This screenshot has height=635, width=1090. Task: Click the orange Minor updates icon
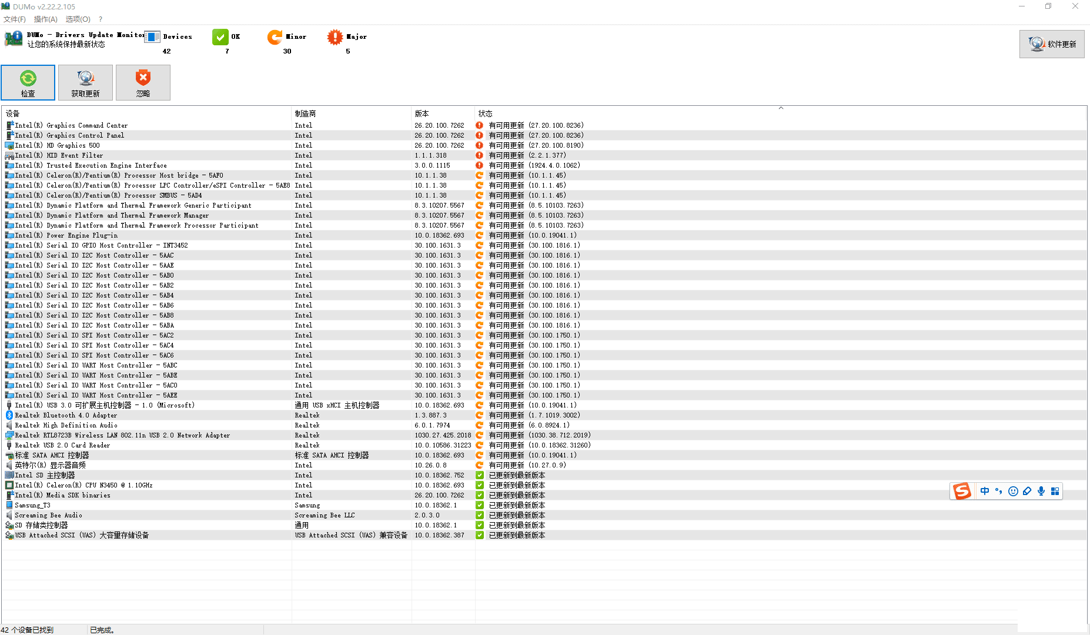coord(275,37)
